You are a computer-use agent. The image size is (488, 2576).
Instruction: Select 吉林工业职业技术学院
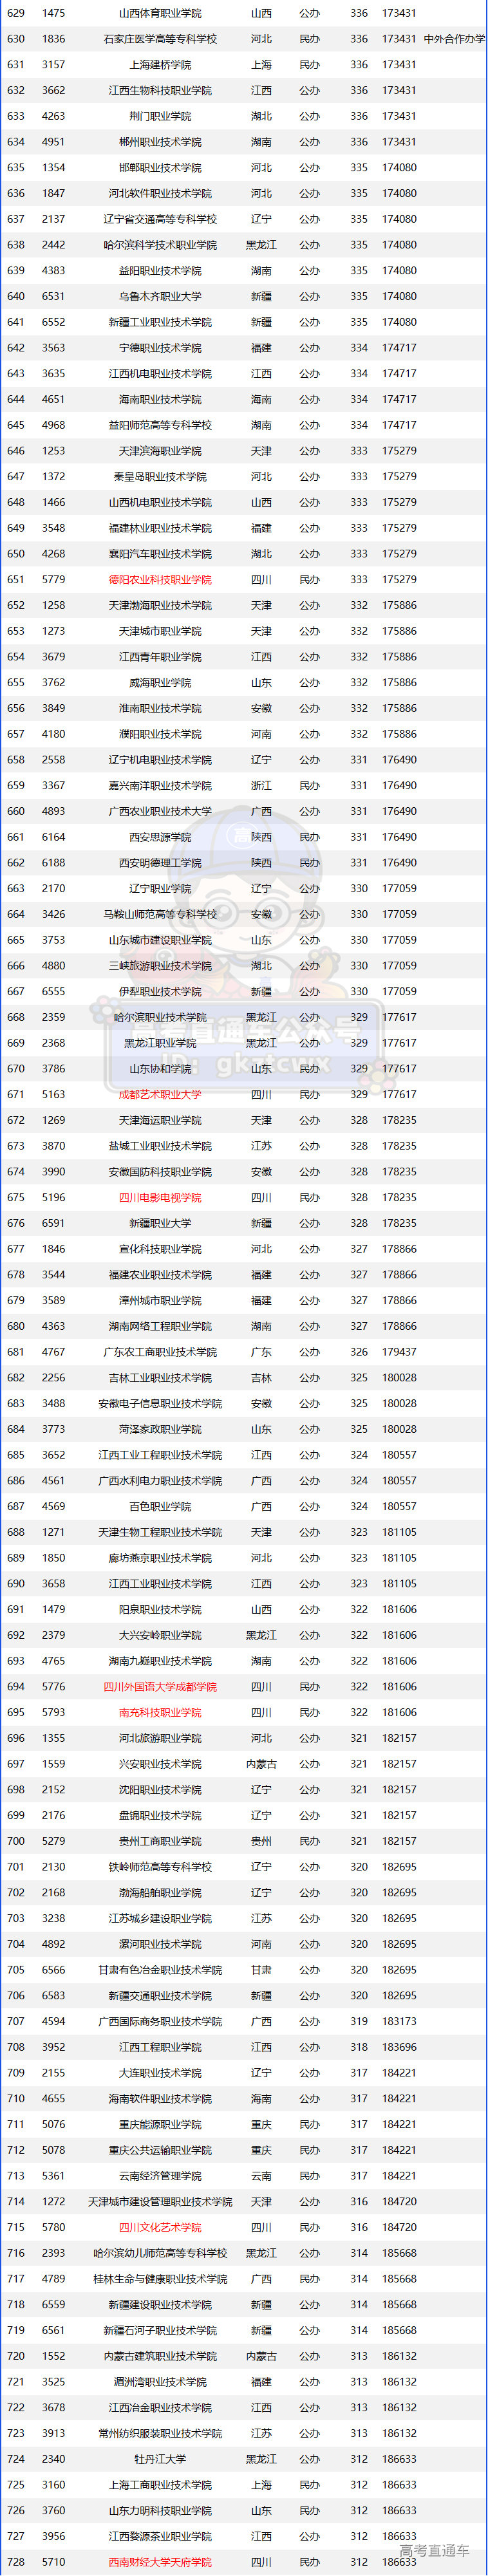(160, 1378)
